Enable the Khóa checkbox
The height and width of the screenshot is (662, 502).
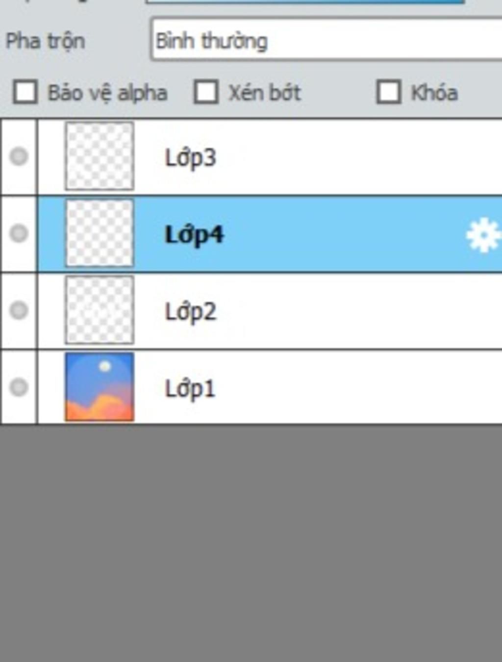point(388,92)
